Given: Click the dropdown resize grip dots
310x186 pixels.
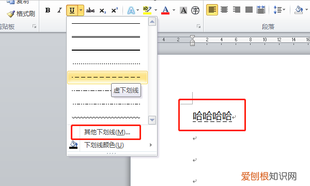Looking at the screenshot, I should [112, 153].
